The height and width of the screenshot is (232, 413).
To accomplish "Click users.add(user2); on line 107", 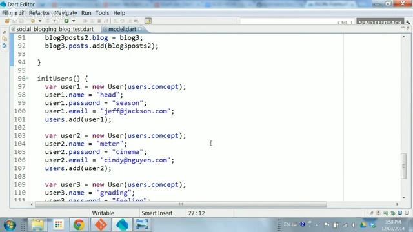I will [x=78, y=168].
